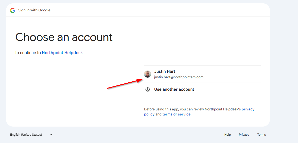The width and height of the screenshot is (298, 143).
Task: Click Justin Hart's profile photo avatar
Action: point(148,74)
